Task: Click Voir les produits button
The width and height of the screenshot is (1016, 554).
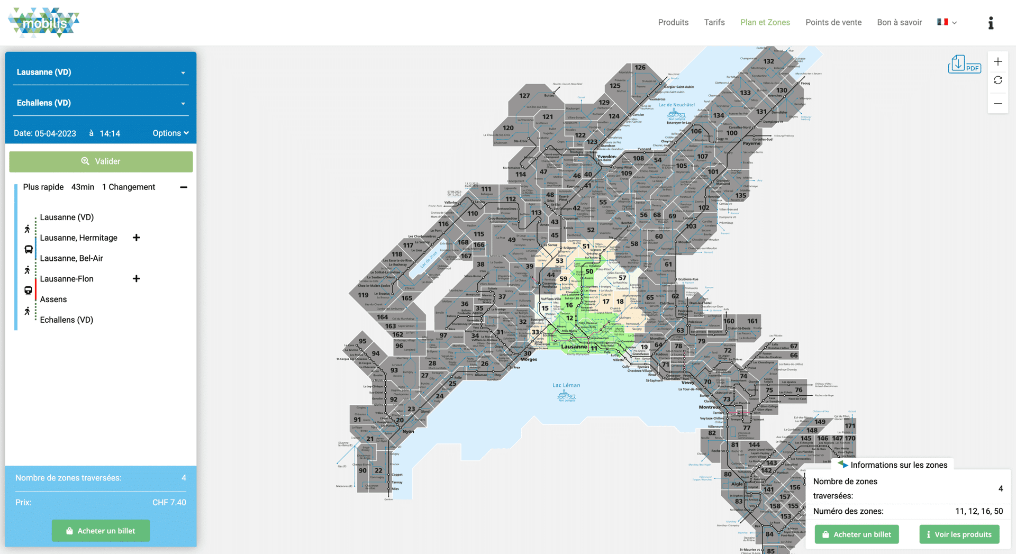Action: pyautogui.click(x=959, y=534)
